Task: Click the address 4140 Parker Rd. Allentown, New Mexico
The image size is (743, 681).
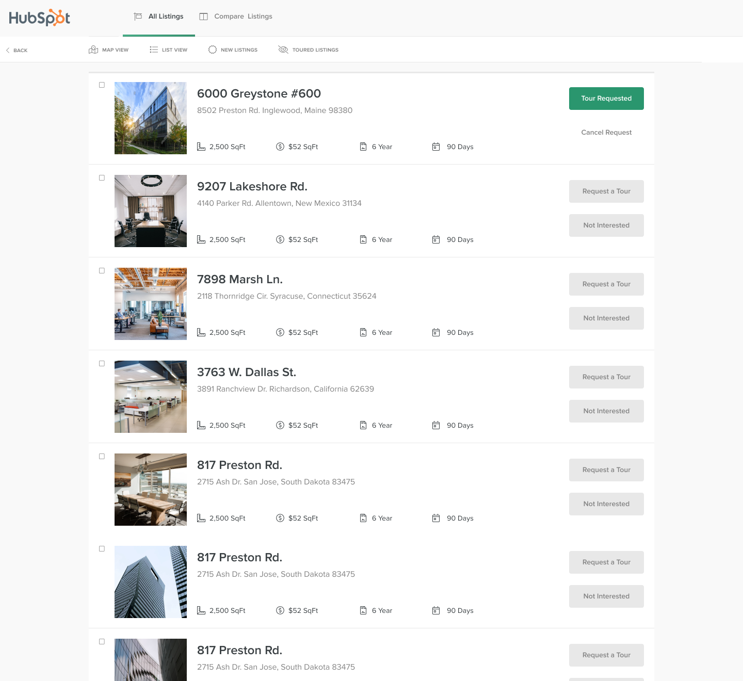Action: [279, 203]
